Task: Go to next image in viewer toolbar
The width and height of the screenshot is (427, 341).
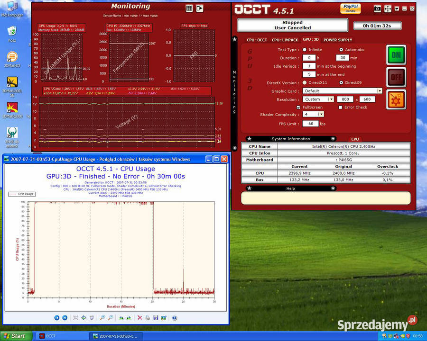Action: (65, 317)
